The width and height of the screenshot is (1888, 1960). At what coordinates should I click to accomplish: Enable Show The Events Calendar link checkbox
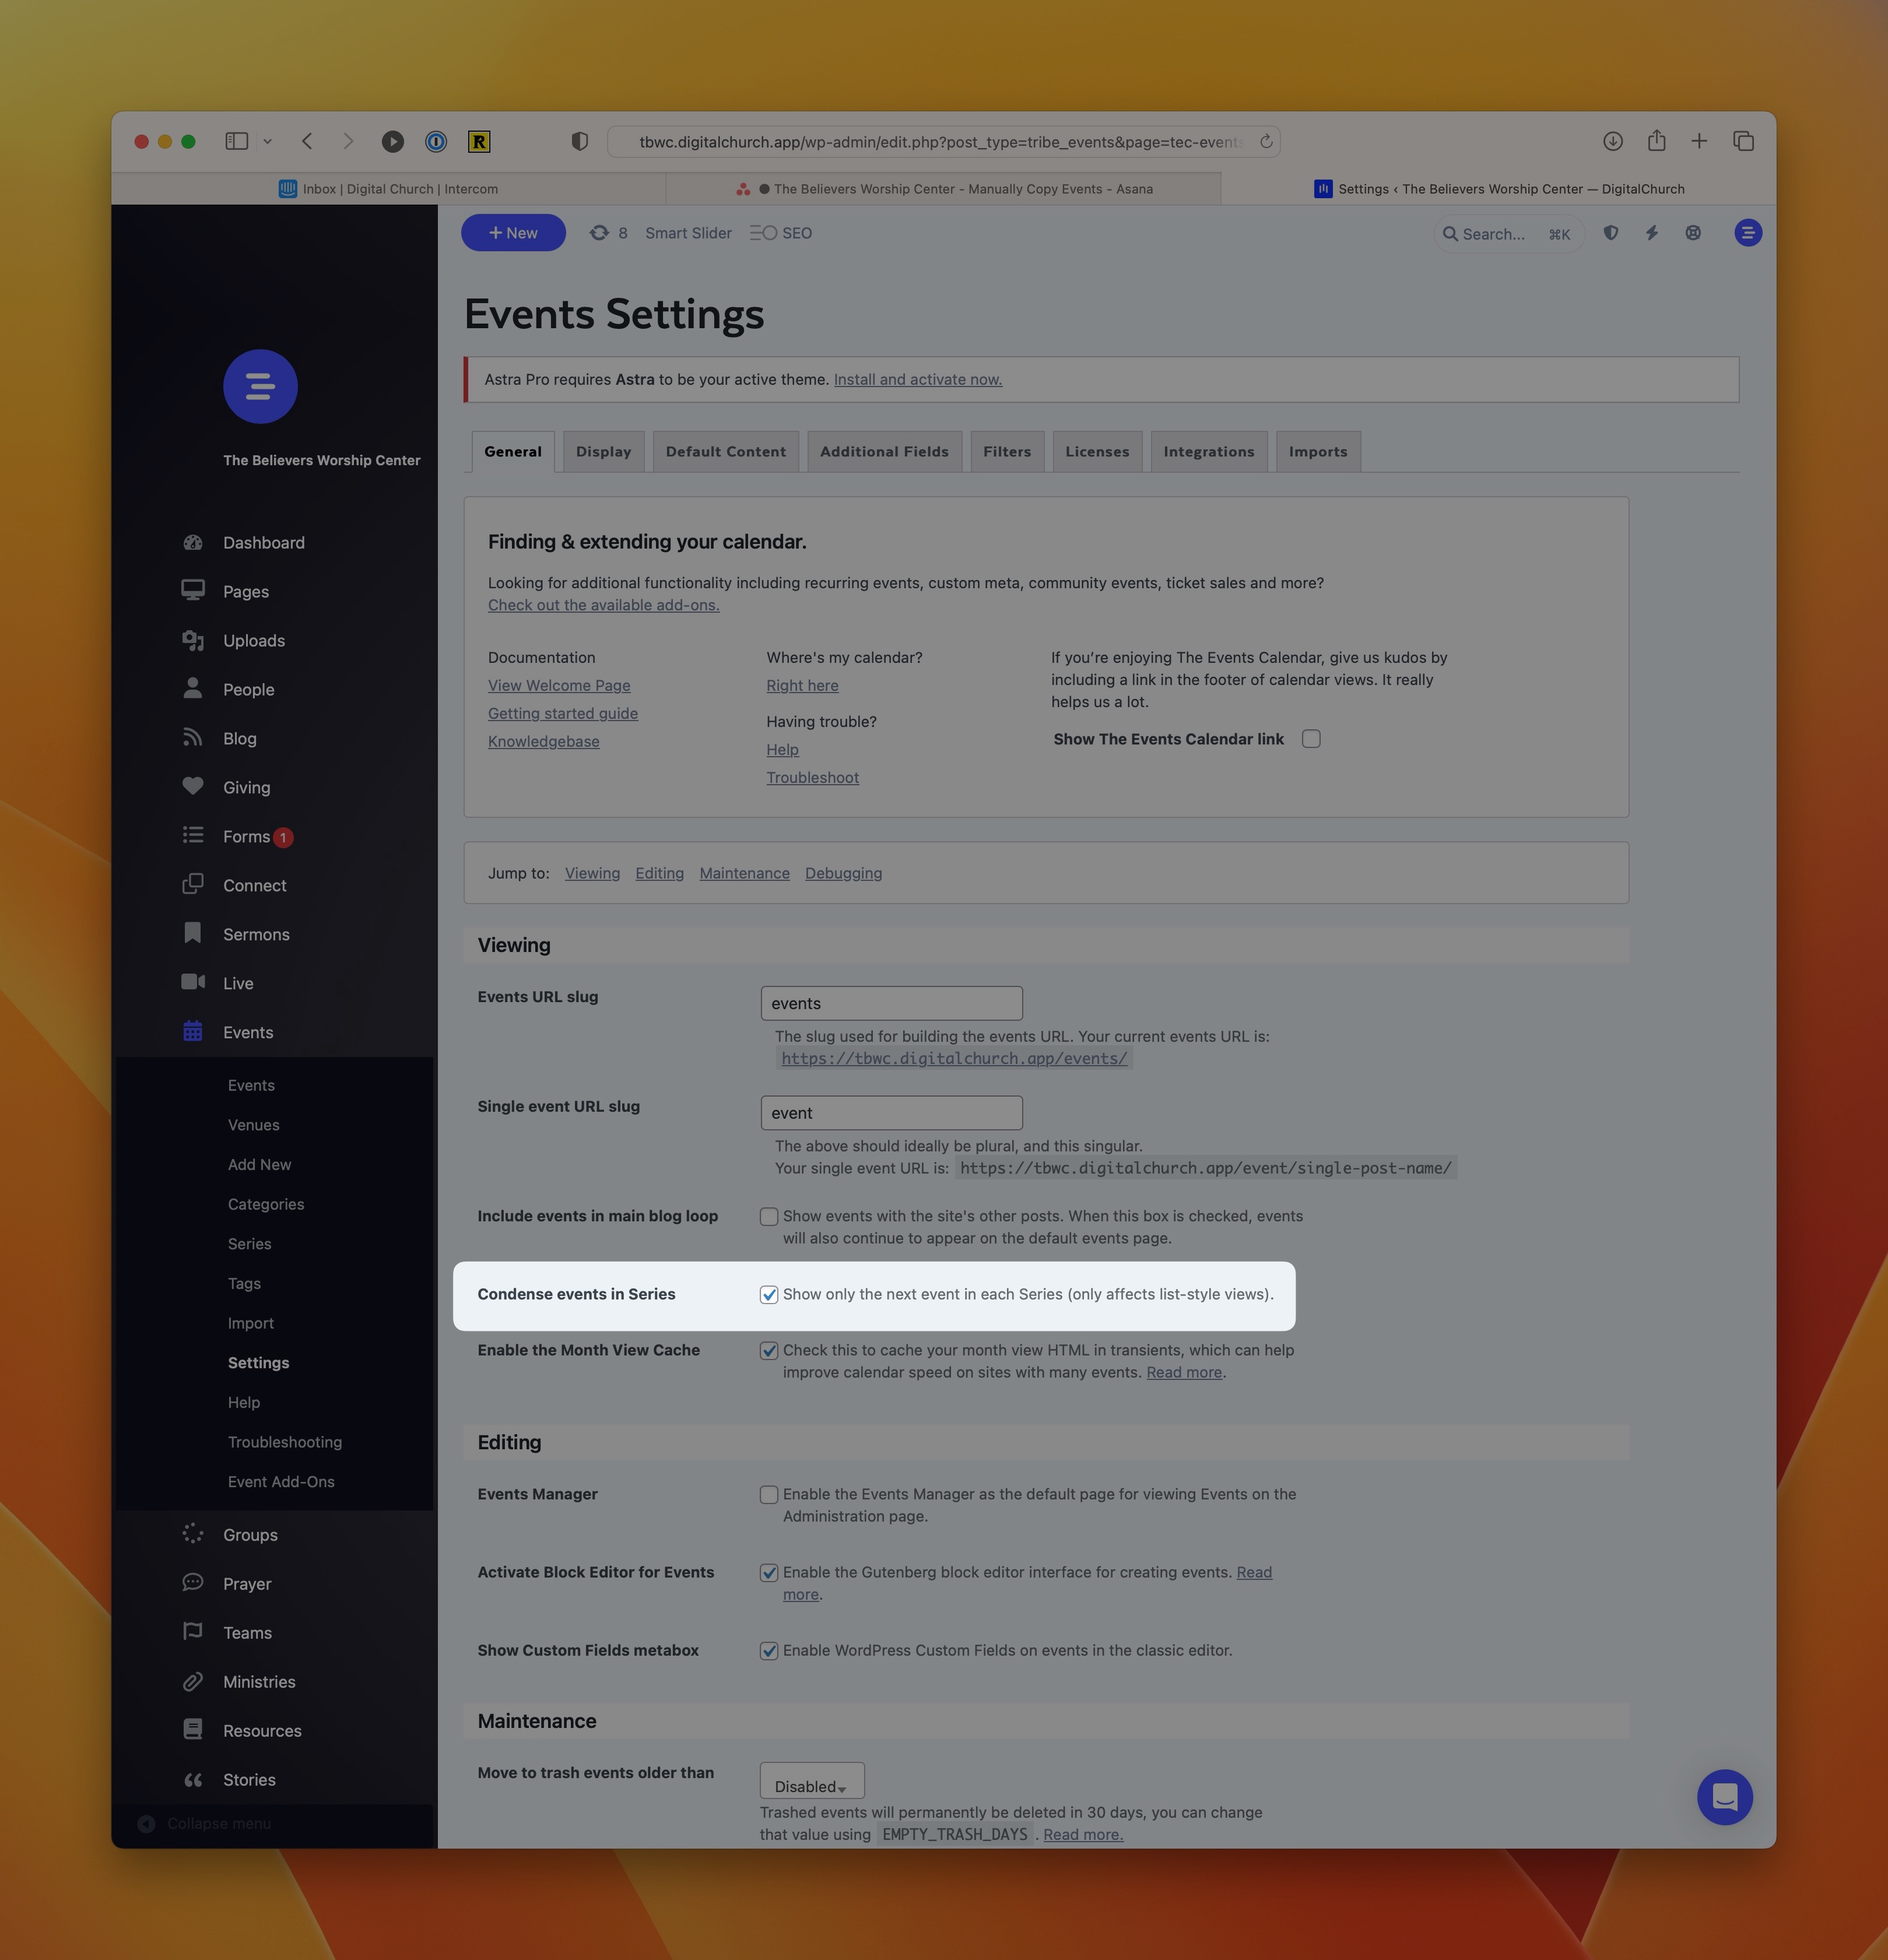pyautogui.click(x=1311, y=739)
